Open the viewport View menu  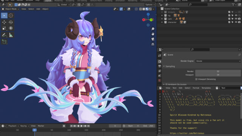click(x=23, y=9)
